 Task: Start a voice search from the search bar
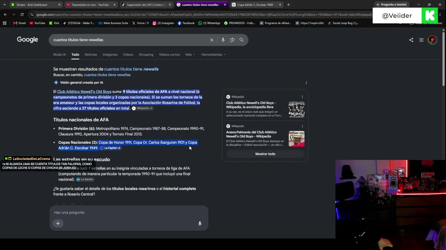coord(223,40)
